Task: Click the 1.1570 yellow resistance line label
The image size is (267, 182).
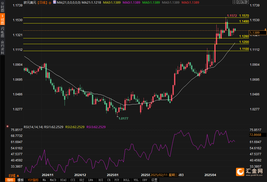Action: pos(244,16)
